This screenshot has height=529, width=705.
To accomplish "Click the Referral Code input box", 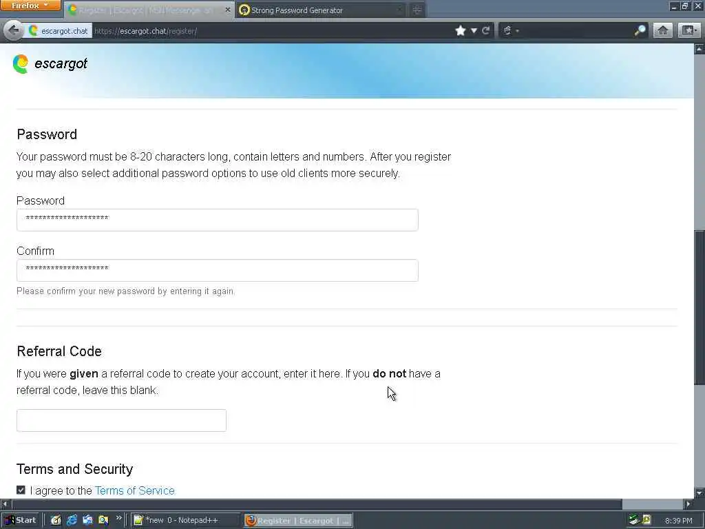I will point(121,420).
